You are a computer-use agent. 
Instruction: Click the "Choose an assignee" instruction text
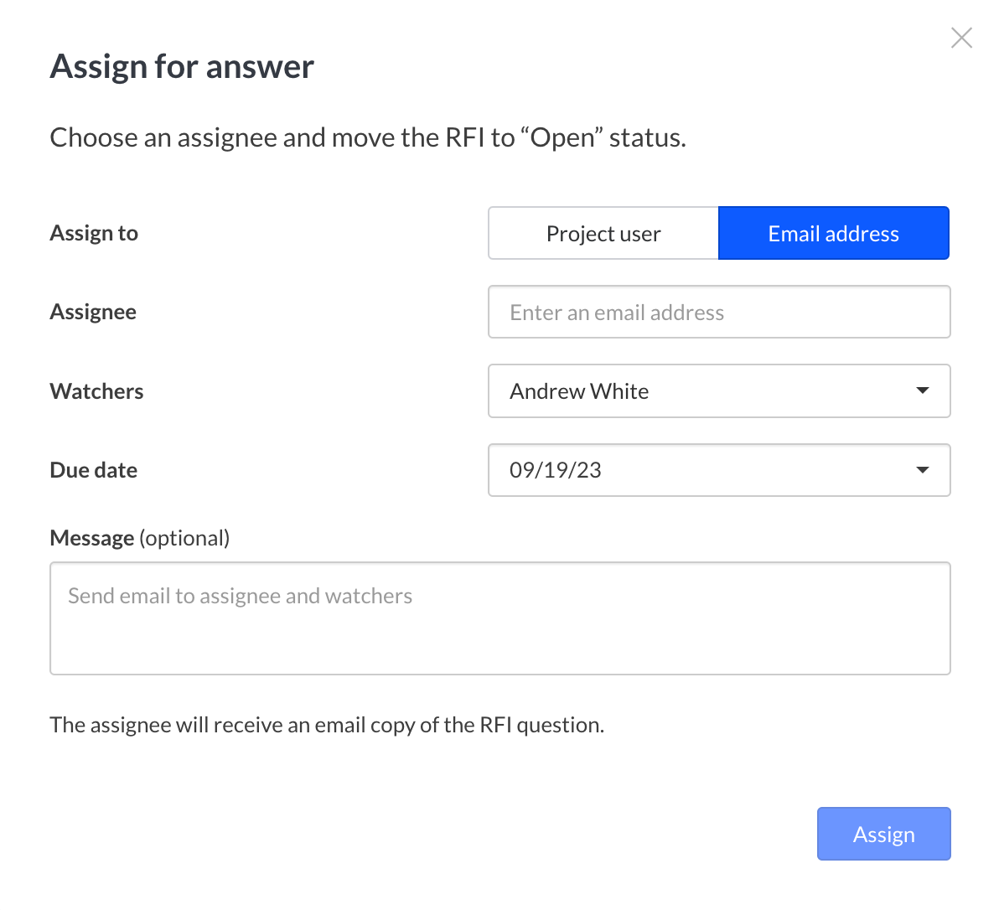coord(368,137)
